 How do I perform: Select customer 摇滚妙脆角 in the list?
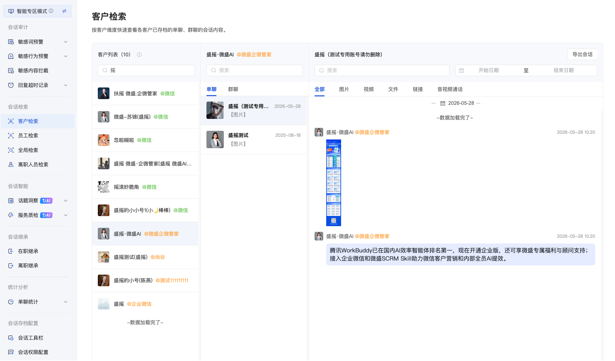click(145, 187)
